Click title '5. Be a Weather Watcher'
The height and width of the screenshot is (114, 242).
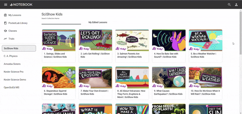(203, 55)
